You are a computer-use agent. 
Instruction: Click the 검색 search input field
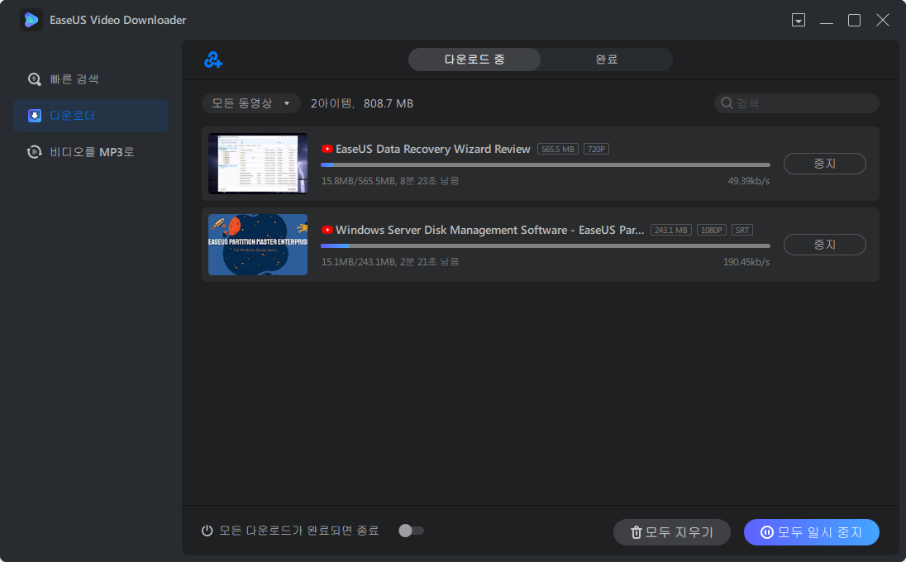(x=802, y=103)
